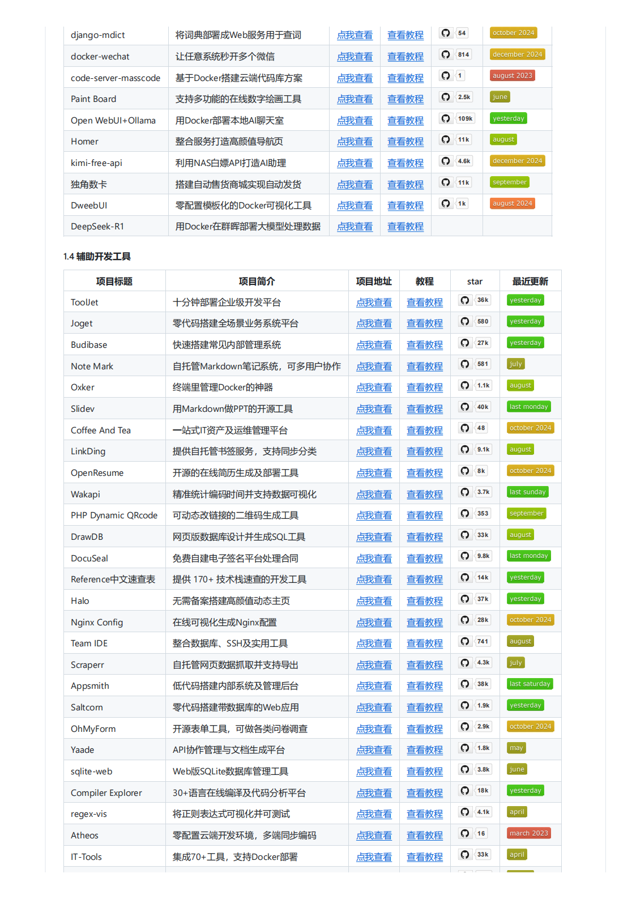Open 查看教程 link for docker-wechat
The image size is (636, 899).
click(x=405, y=57)
